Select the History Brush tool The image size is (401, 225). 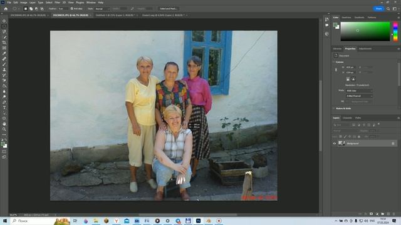point(4,75)
